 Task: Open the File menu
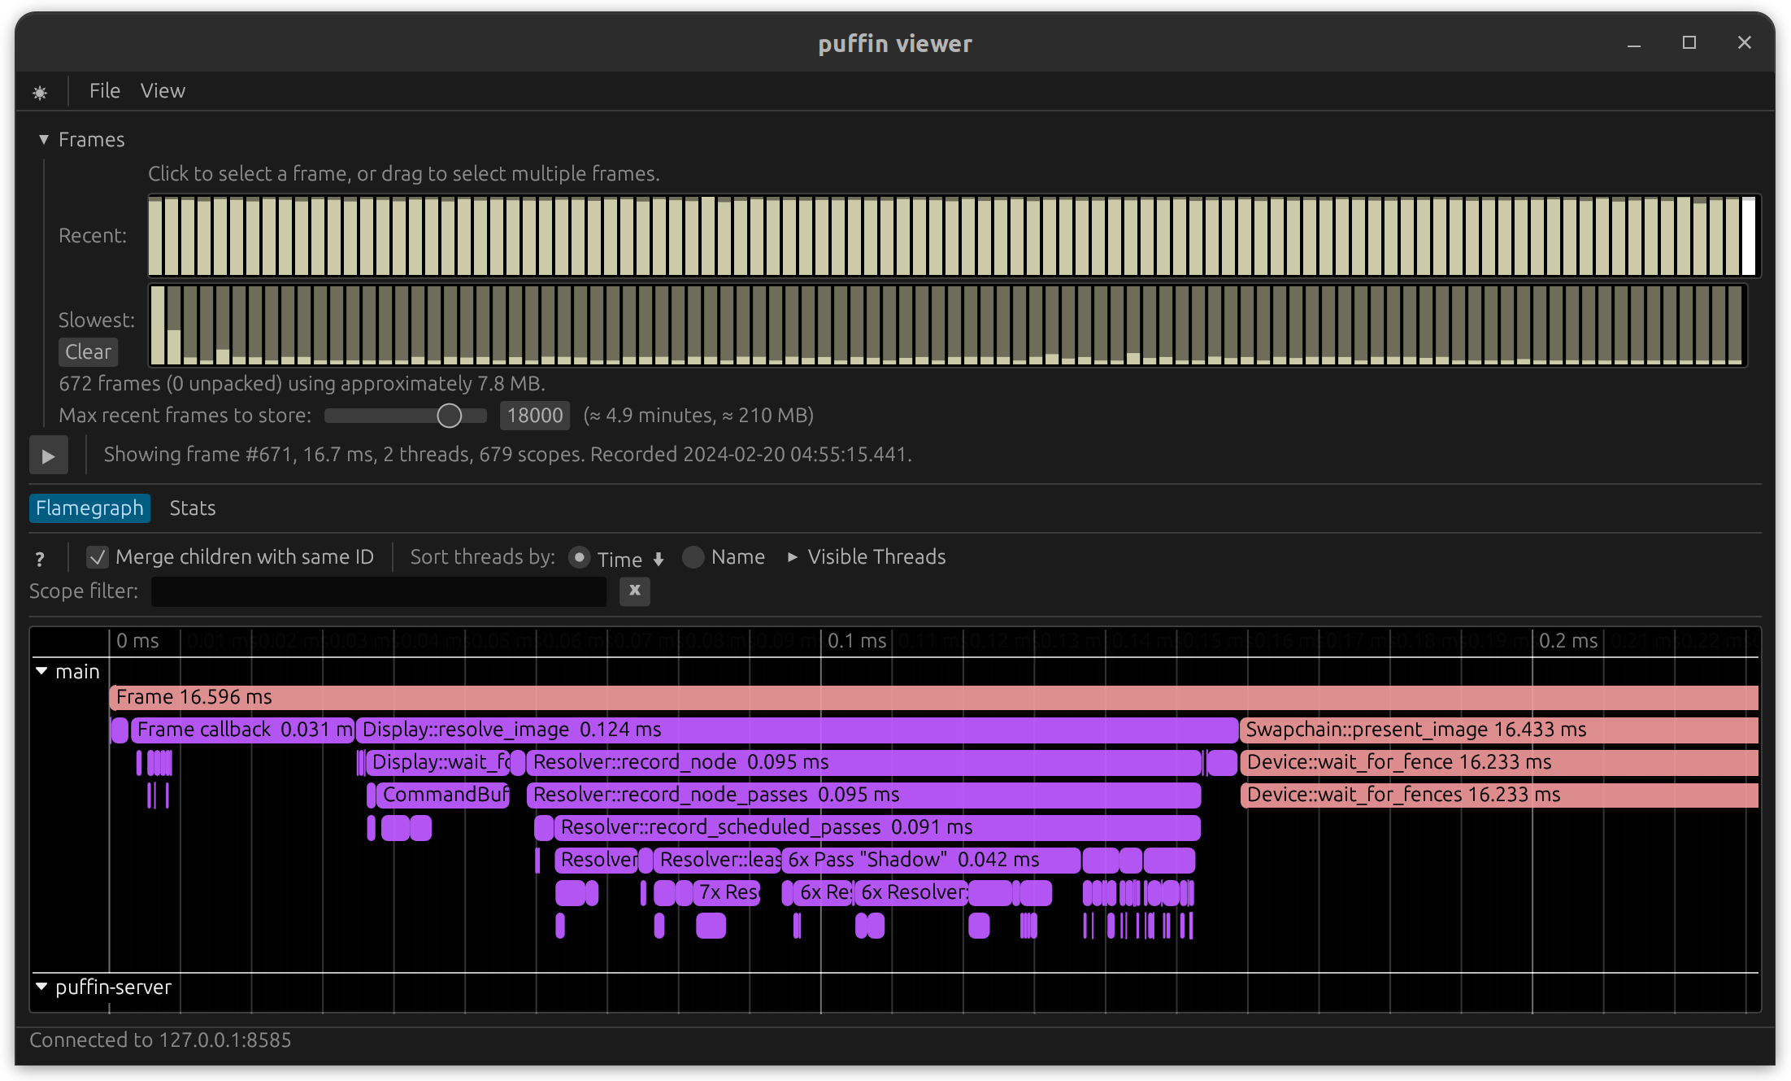[104, 90]
